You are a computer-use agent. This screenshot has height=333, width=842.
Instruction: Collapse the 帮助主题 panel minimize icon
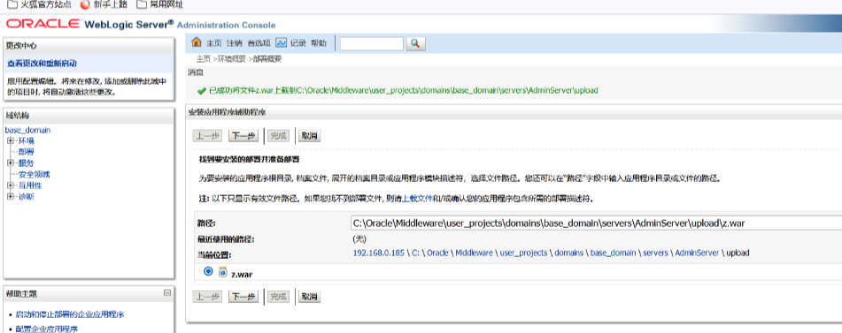click(x=167, y=293)
